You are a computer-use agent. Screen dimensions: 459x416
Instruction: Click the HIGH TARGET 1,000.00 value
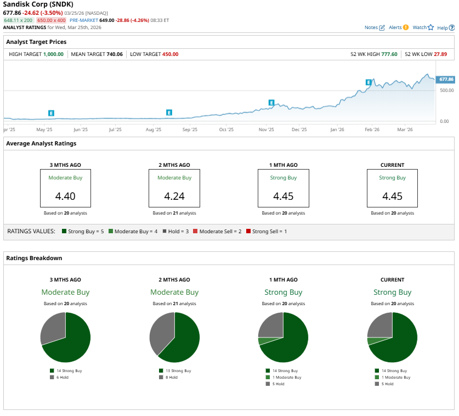tap(53, 54)
